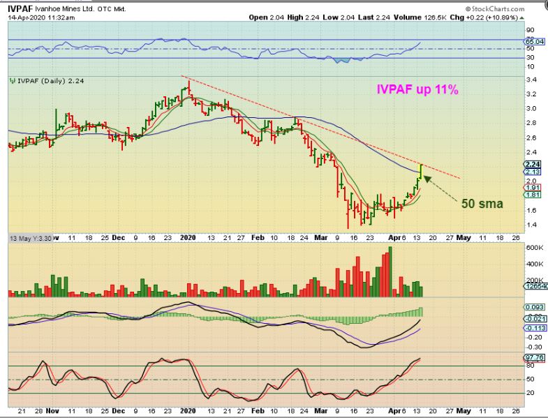Screen dimensions: 548x418
Task: Click the 126540 volume value tag
Action: pyautogui.click(x=535, y=286)
